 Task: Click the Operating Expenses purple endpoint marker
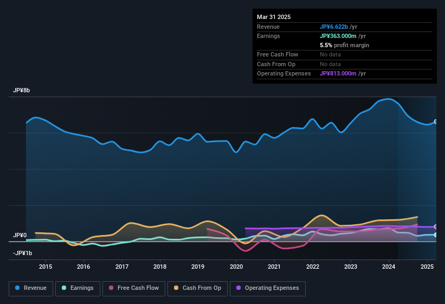coord(436,226)
